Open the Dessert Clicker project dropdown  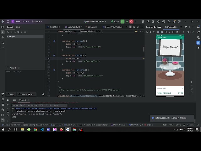21,21
